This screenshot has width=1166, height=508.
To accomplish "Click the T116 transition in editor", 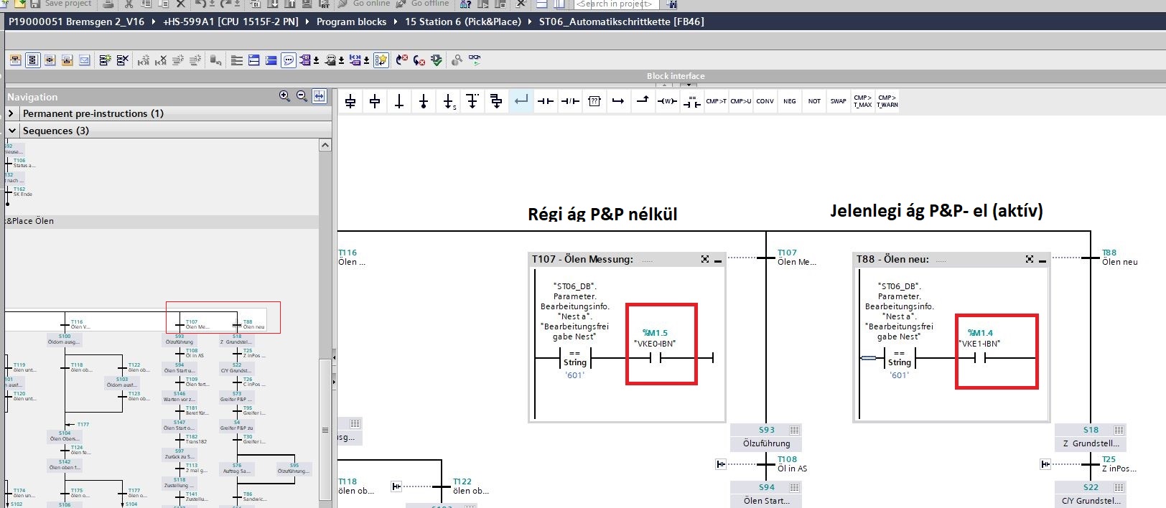I will (x=348, y=253).
